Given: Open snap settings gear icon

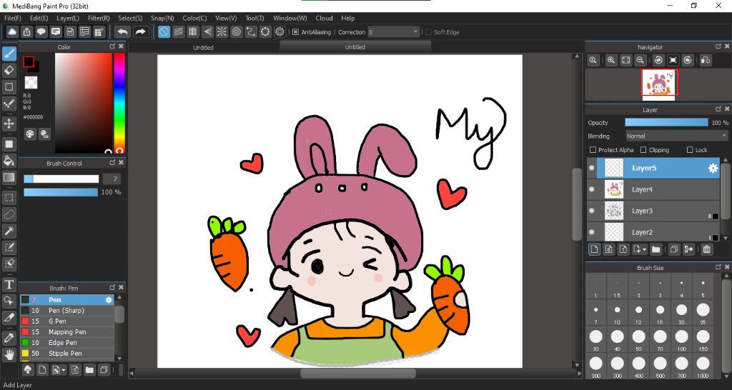Looking at the screenshot, I should (x=280, y=31).
